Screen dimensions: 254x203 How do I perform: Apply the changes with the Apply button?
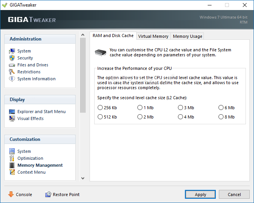click(200, 195)
